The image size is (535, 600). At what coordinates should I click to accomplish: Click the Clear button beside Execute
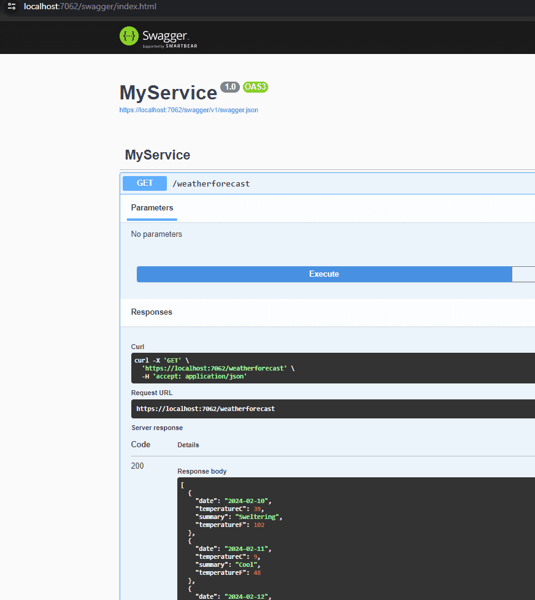pos(523,274)
